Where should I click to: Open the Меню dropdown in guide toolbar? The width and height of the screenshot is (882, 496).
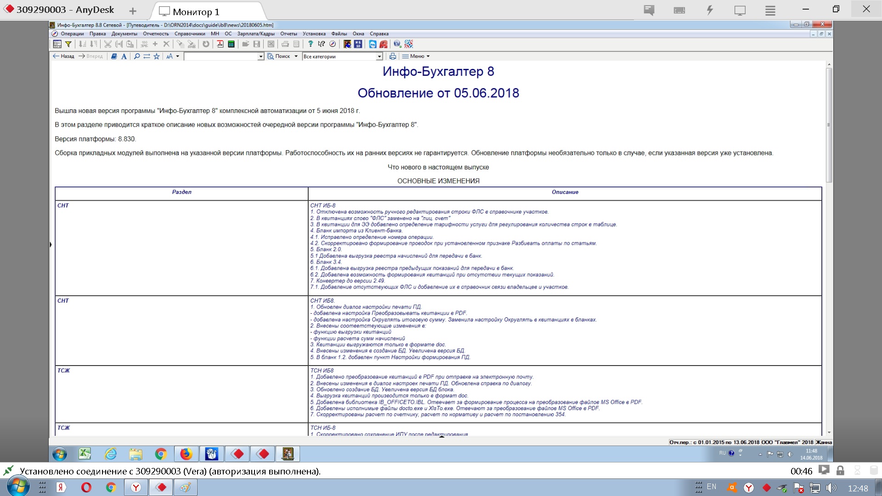coord(416,56)
